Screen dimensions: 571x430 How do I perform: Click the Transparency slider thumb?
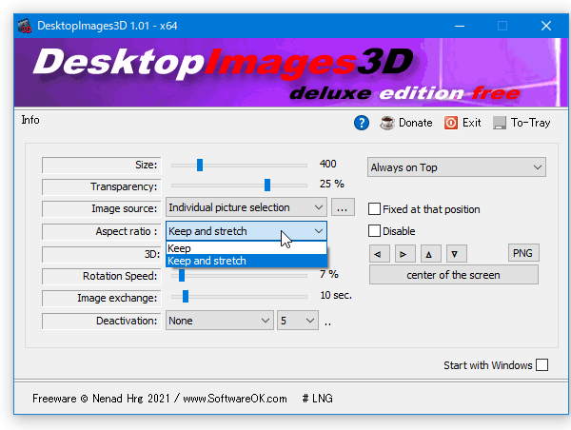[267, 185]
